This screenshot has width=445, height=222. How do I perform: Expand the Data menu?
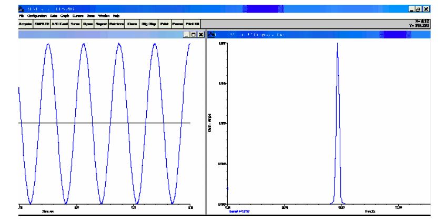tap(54, 16)
